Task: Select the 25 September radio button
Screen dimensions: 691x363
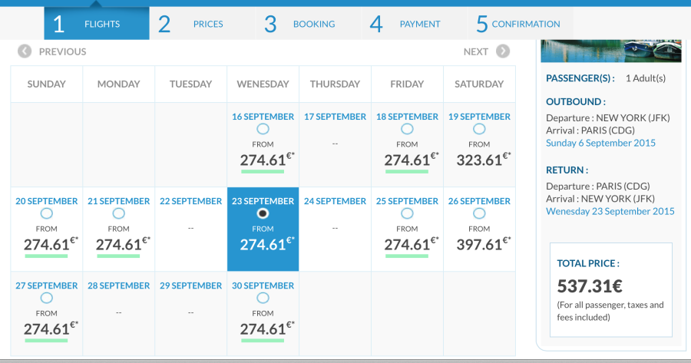Action: pyautogui.click(x=407, y=213)
